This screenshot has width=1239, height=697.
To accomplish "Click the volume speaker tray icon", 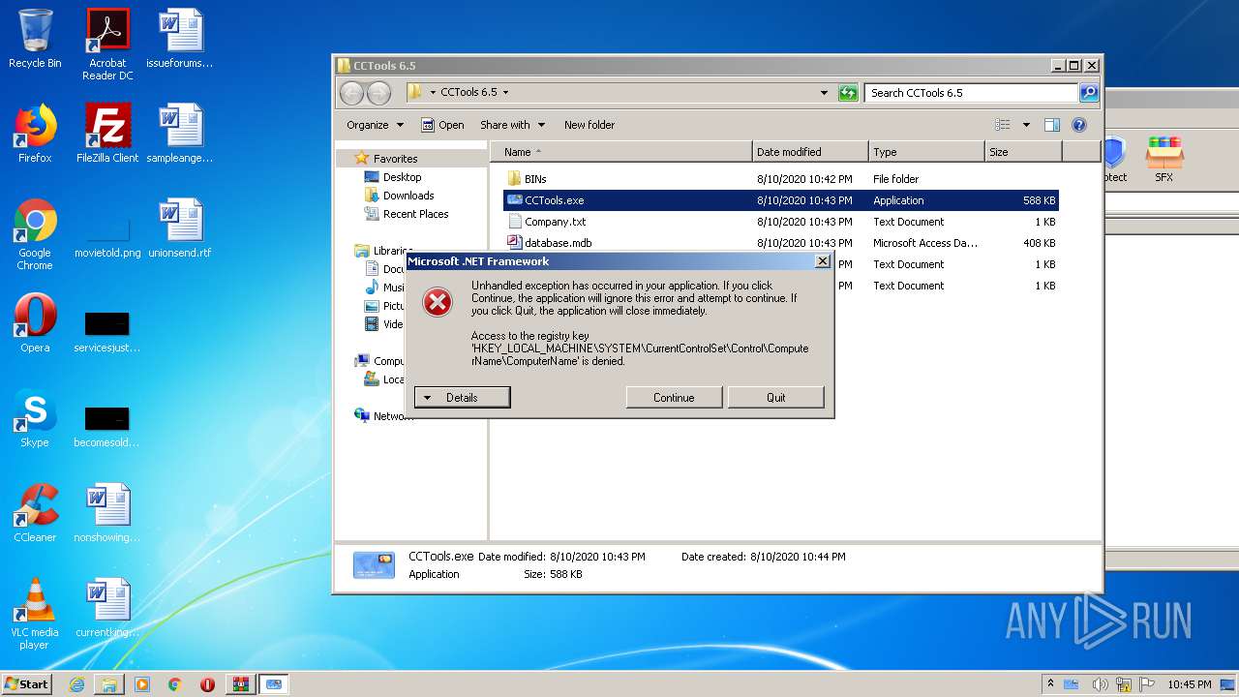I will pos(1100,684).
